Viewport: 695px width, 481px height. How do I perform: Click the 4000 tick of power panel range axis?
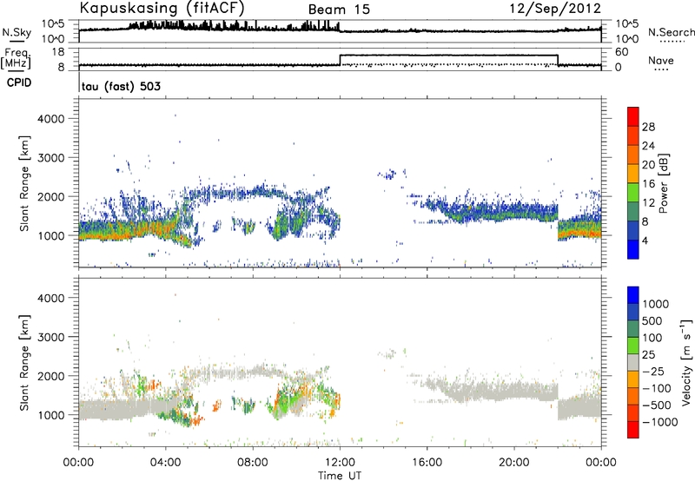[51, 119]
